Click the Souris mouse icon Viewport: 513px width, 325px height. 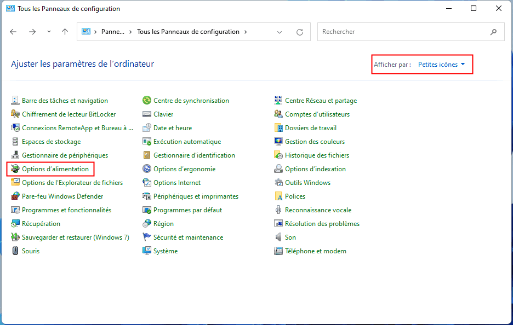pyautogui.click(x=15, y=251)
